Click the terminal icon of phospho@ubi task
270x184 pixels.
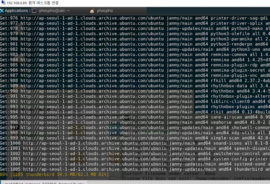pos(34,11)
